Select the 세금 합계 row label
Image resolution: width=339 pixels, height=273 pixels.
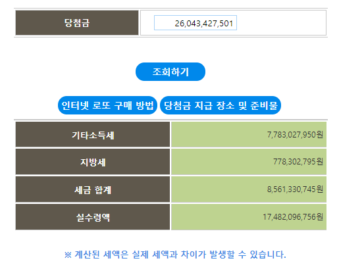click(93, 189)
